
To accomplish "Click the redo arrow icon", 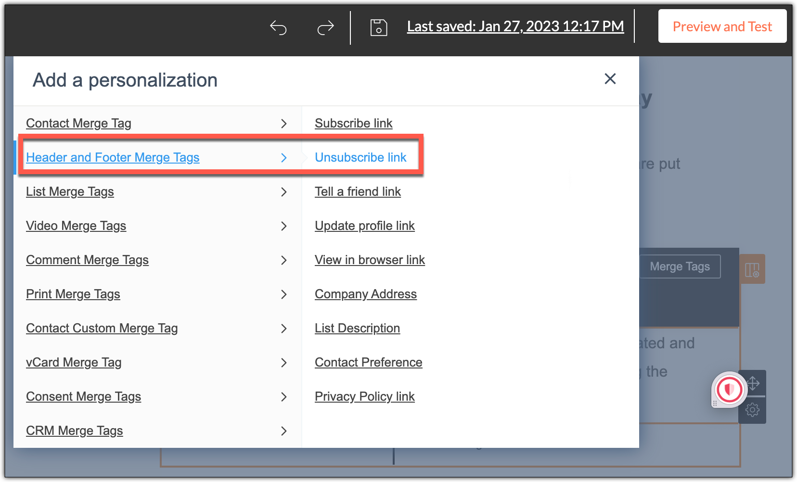I will point(326,28).
